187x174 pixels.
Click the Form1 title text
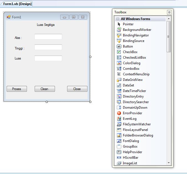[16, 17]
